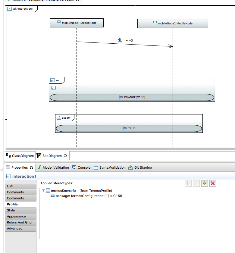Select the Advanced properties section
235x253 pixels.
(x=20, y=229)
